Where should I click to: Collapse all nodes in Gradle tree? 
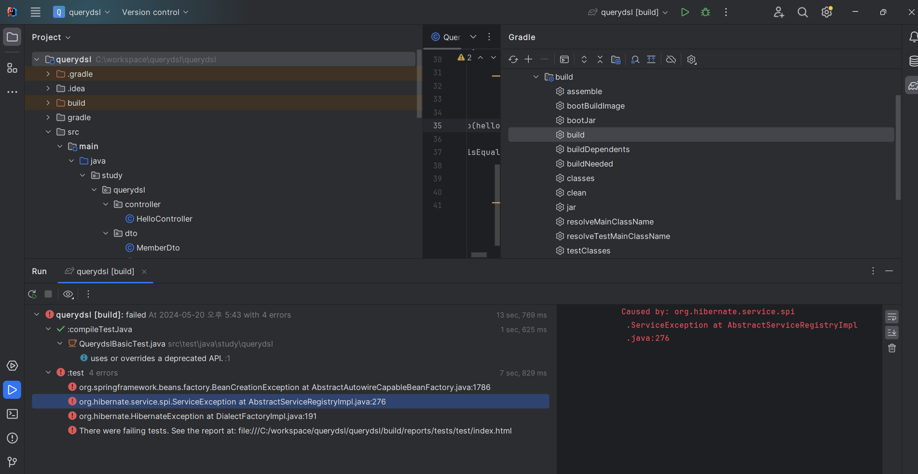point(600,59)
